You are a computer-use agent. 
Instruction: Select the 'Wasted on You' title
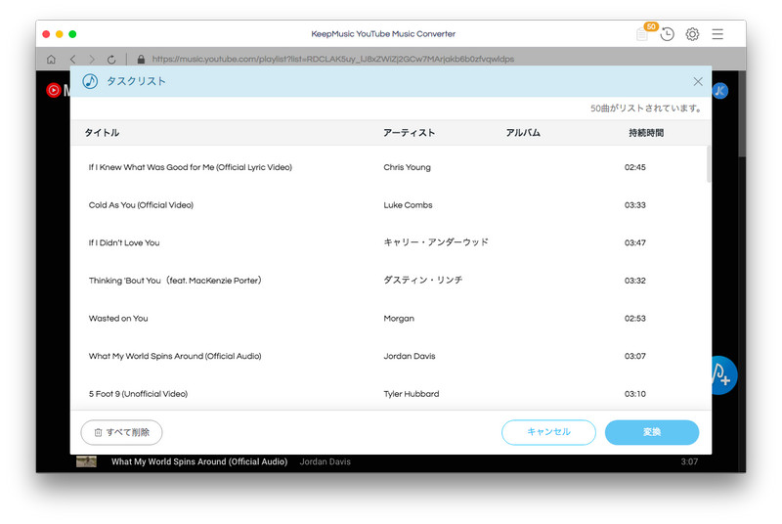[x=118, y=319]
